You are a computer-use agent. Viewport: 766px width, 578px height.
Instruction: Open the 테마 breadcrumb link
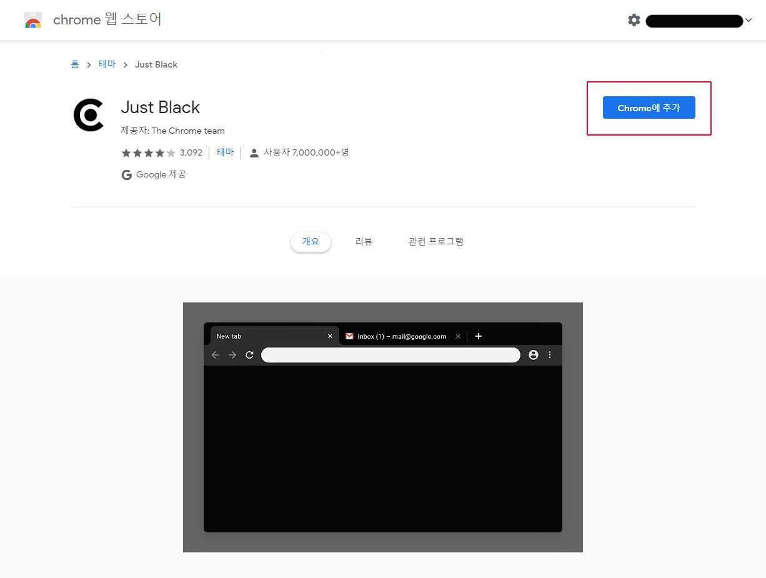coord(107,64)
